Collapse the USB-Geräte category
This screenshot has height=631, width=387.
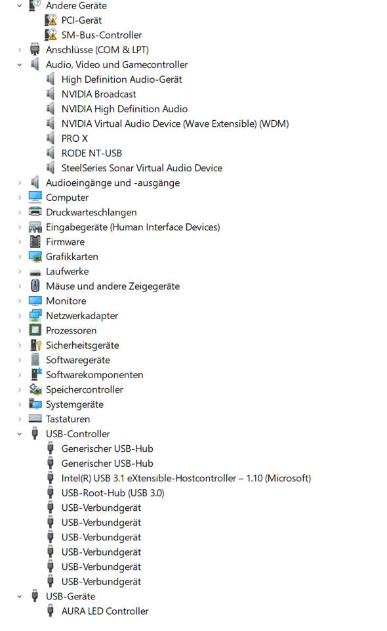pyautogui.click(x=19, y=597)
